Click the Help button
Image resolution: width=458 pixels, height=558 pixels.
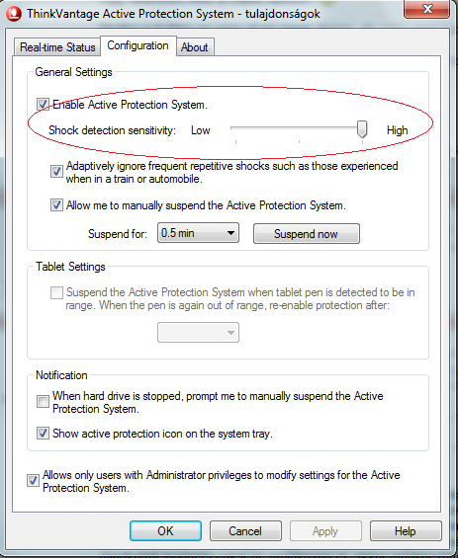pos(406,531)
